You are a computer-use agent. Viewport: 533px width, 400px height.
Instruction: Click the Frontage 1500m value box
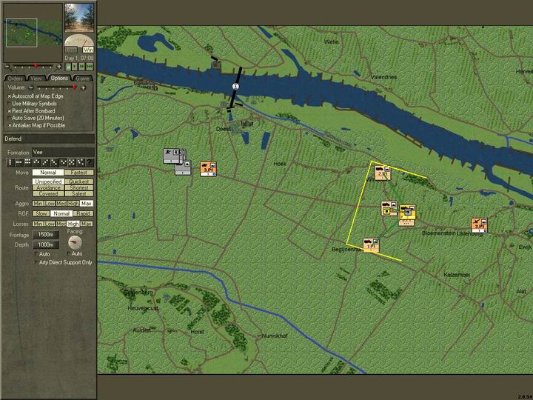46,235
